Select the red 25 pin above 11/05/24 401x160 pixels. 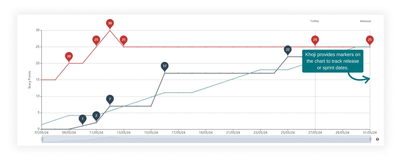click(96, 40)
